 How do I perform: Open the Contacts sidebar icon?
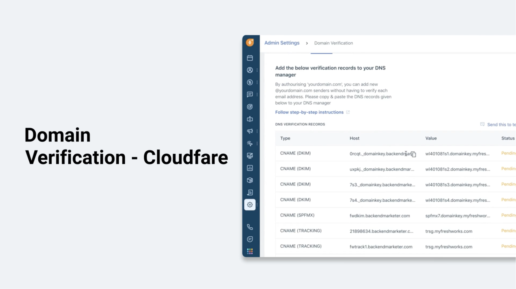[x=250, y=70]
